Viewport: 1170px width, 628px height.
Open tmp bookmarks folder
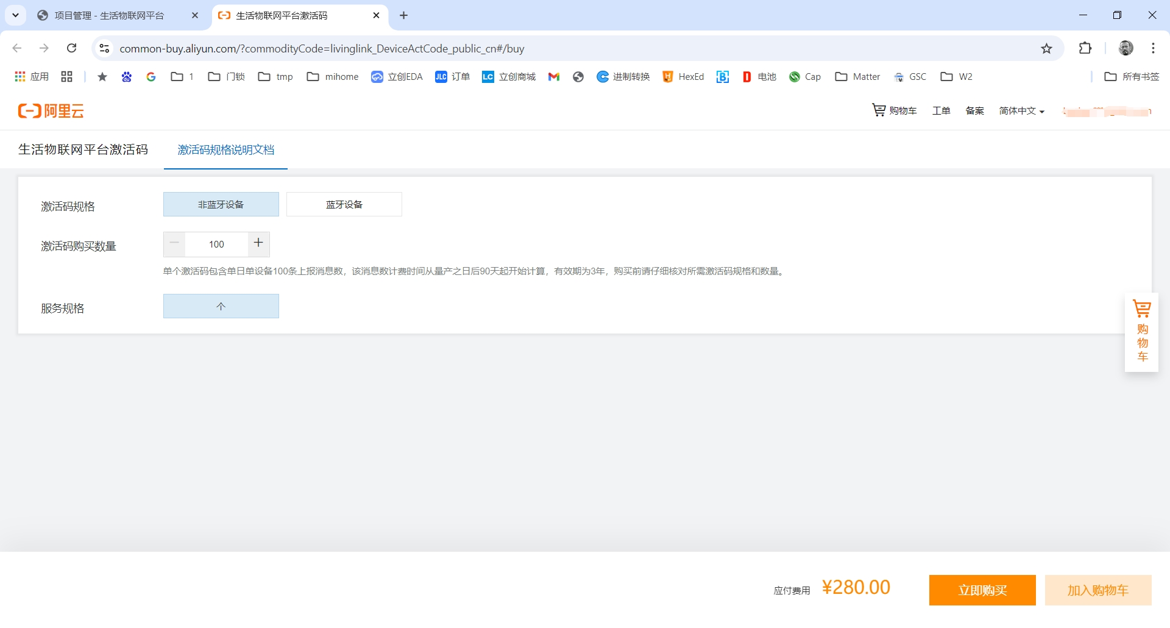275,76
